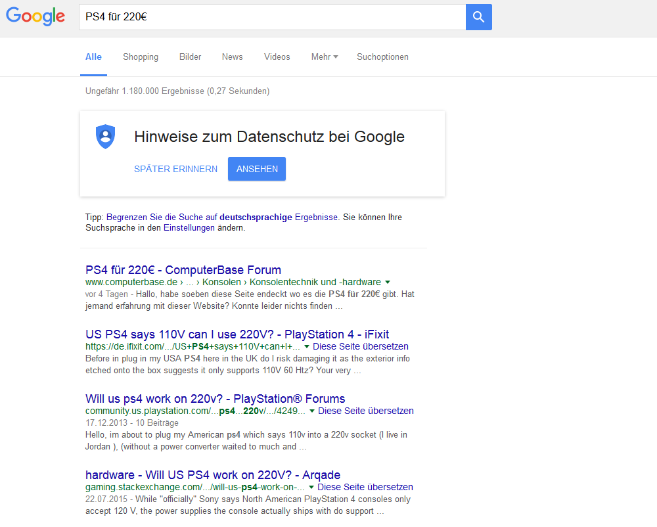This screenshot has height=527, width=657.
Task: Click the date 17.12.2013 - 10 Beiträge
Action: tap(132, 423)
